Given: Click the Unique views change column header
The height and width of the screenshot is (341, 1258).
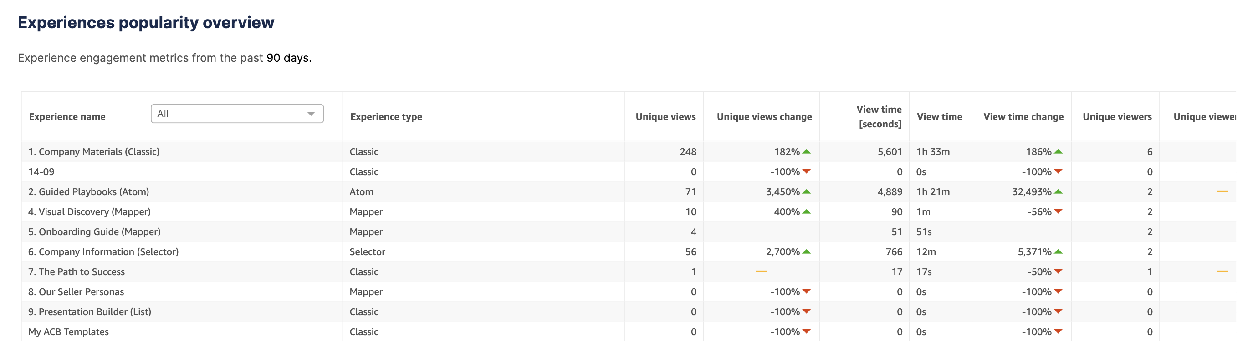Looking at the screenshot, I should [764, 116].
